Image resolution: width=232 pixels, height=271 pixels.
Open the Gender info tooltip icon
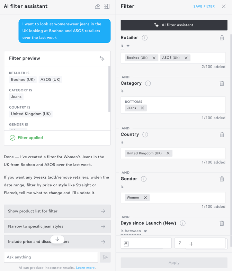(x=144, y=179)
